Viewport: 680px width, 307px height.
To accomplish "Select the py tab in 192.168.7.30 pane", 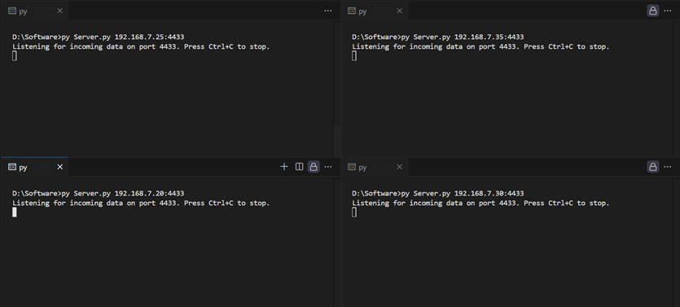I will pyautogui.click(x=374, y=167).
